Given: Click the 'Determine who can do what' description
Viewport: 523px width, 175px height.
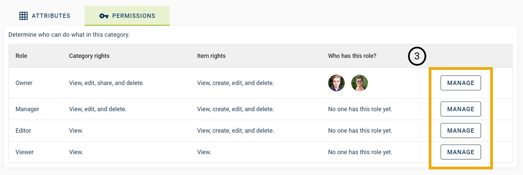Looking at the screenshot, I should (69, 35).
